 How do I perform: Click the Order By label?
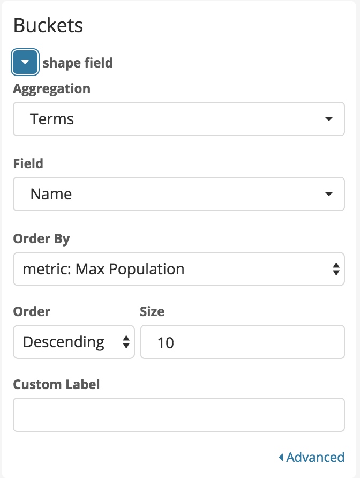41,238
